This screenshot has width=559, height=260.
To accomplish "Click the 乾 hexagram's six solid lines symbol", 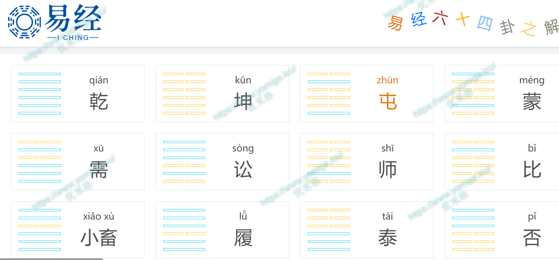I will coord(40,94).
